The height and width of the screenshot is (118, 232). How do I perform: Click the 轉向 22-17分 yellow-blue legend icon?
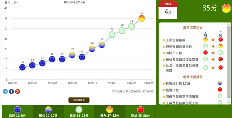coord(48,110)
